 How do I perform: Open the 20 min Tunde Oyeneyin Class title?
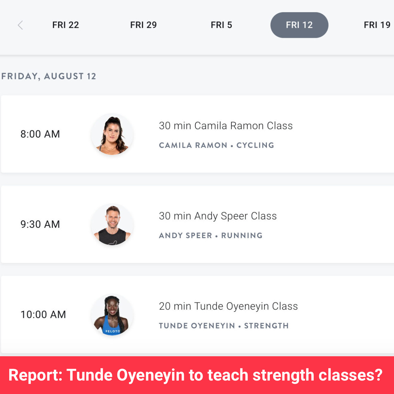tap(228, 306)
